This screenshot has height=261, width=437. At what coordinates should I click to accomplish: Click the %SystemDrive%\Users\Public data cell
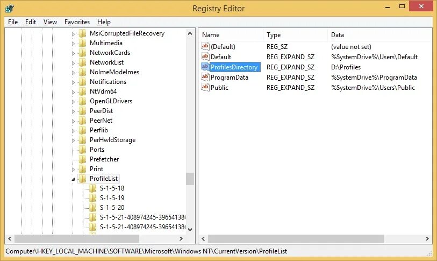pyautogui.click(x=373, y=88)
